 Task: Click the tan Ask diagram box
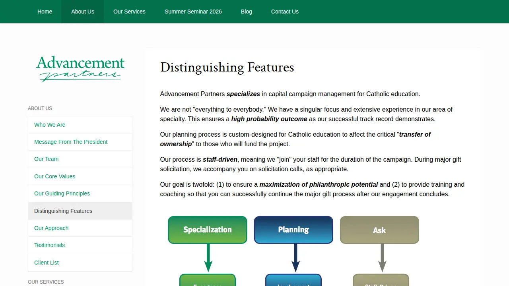coord(379,230)
